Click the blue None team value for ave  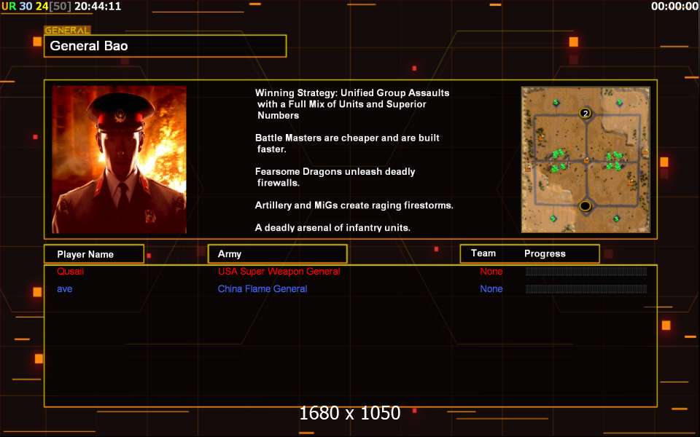point(491,289)
